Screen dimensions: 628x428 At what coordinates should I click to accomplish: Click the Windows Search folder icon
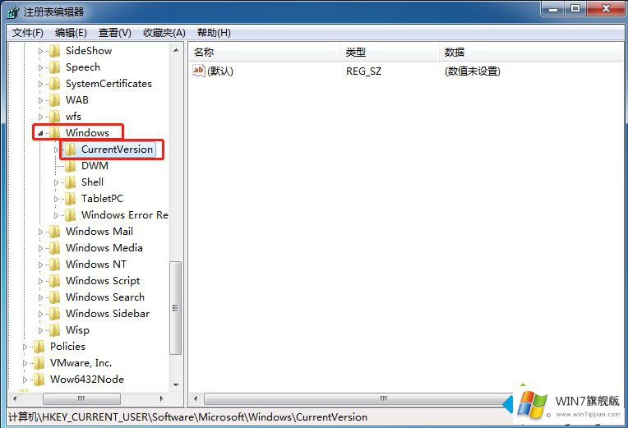[54, 297]
